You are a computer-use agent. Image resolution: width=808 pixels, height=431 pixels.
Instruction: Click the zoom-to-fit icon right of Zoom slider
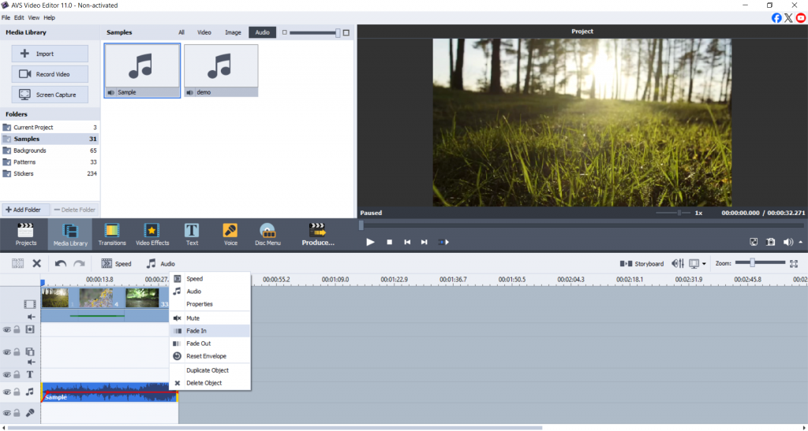coord(794,263)
